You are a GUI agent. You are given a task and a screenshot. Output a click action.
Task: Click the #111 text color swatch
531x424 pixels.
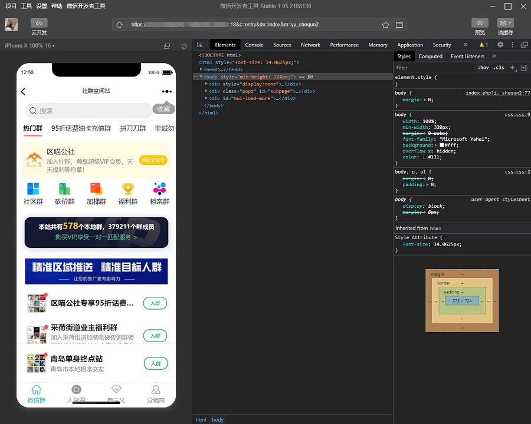point(425,157)
